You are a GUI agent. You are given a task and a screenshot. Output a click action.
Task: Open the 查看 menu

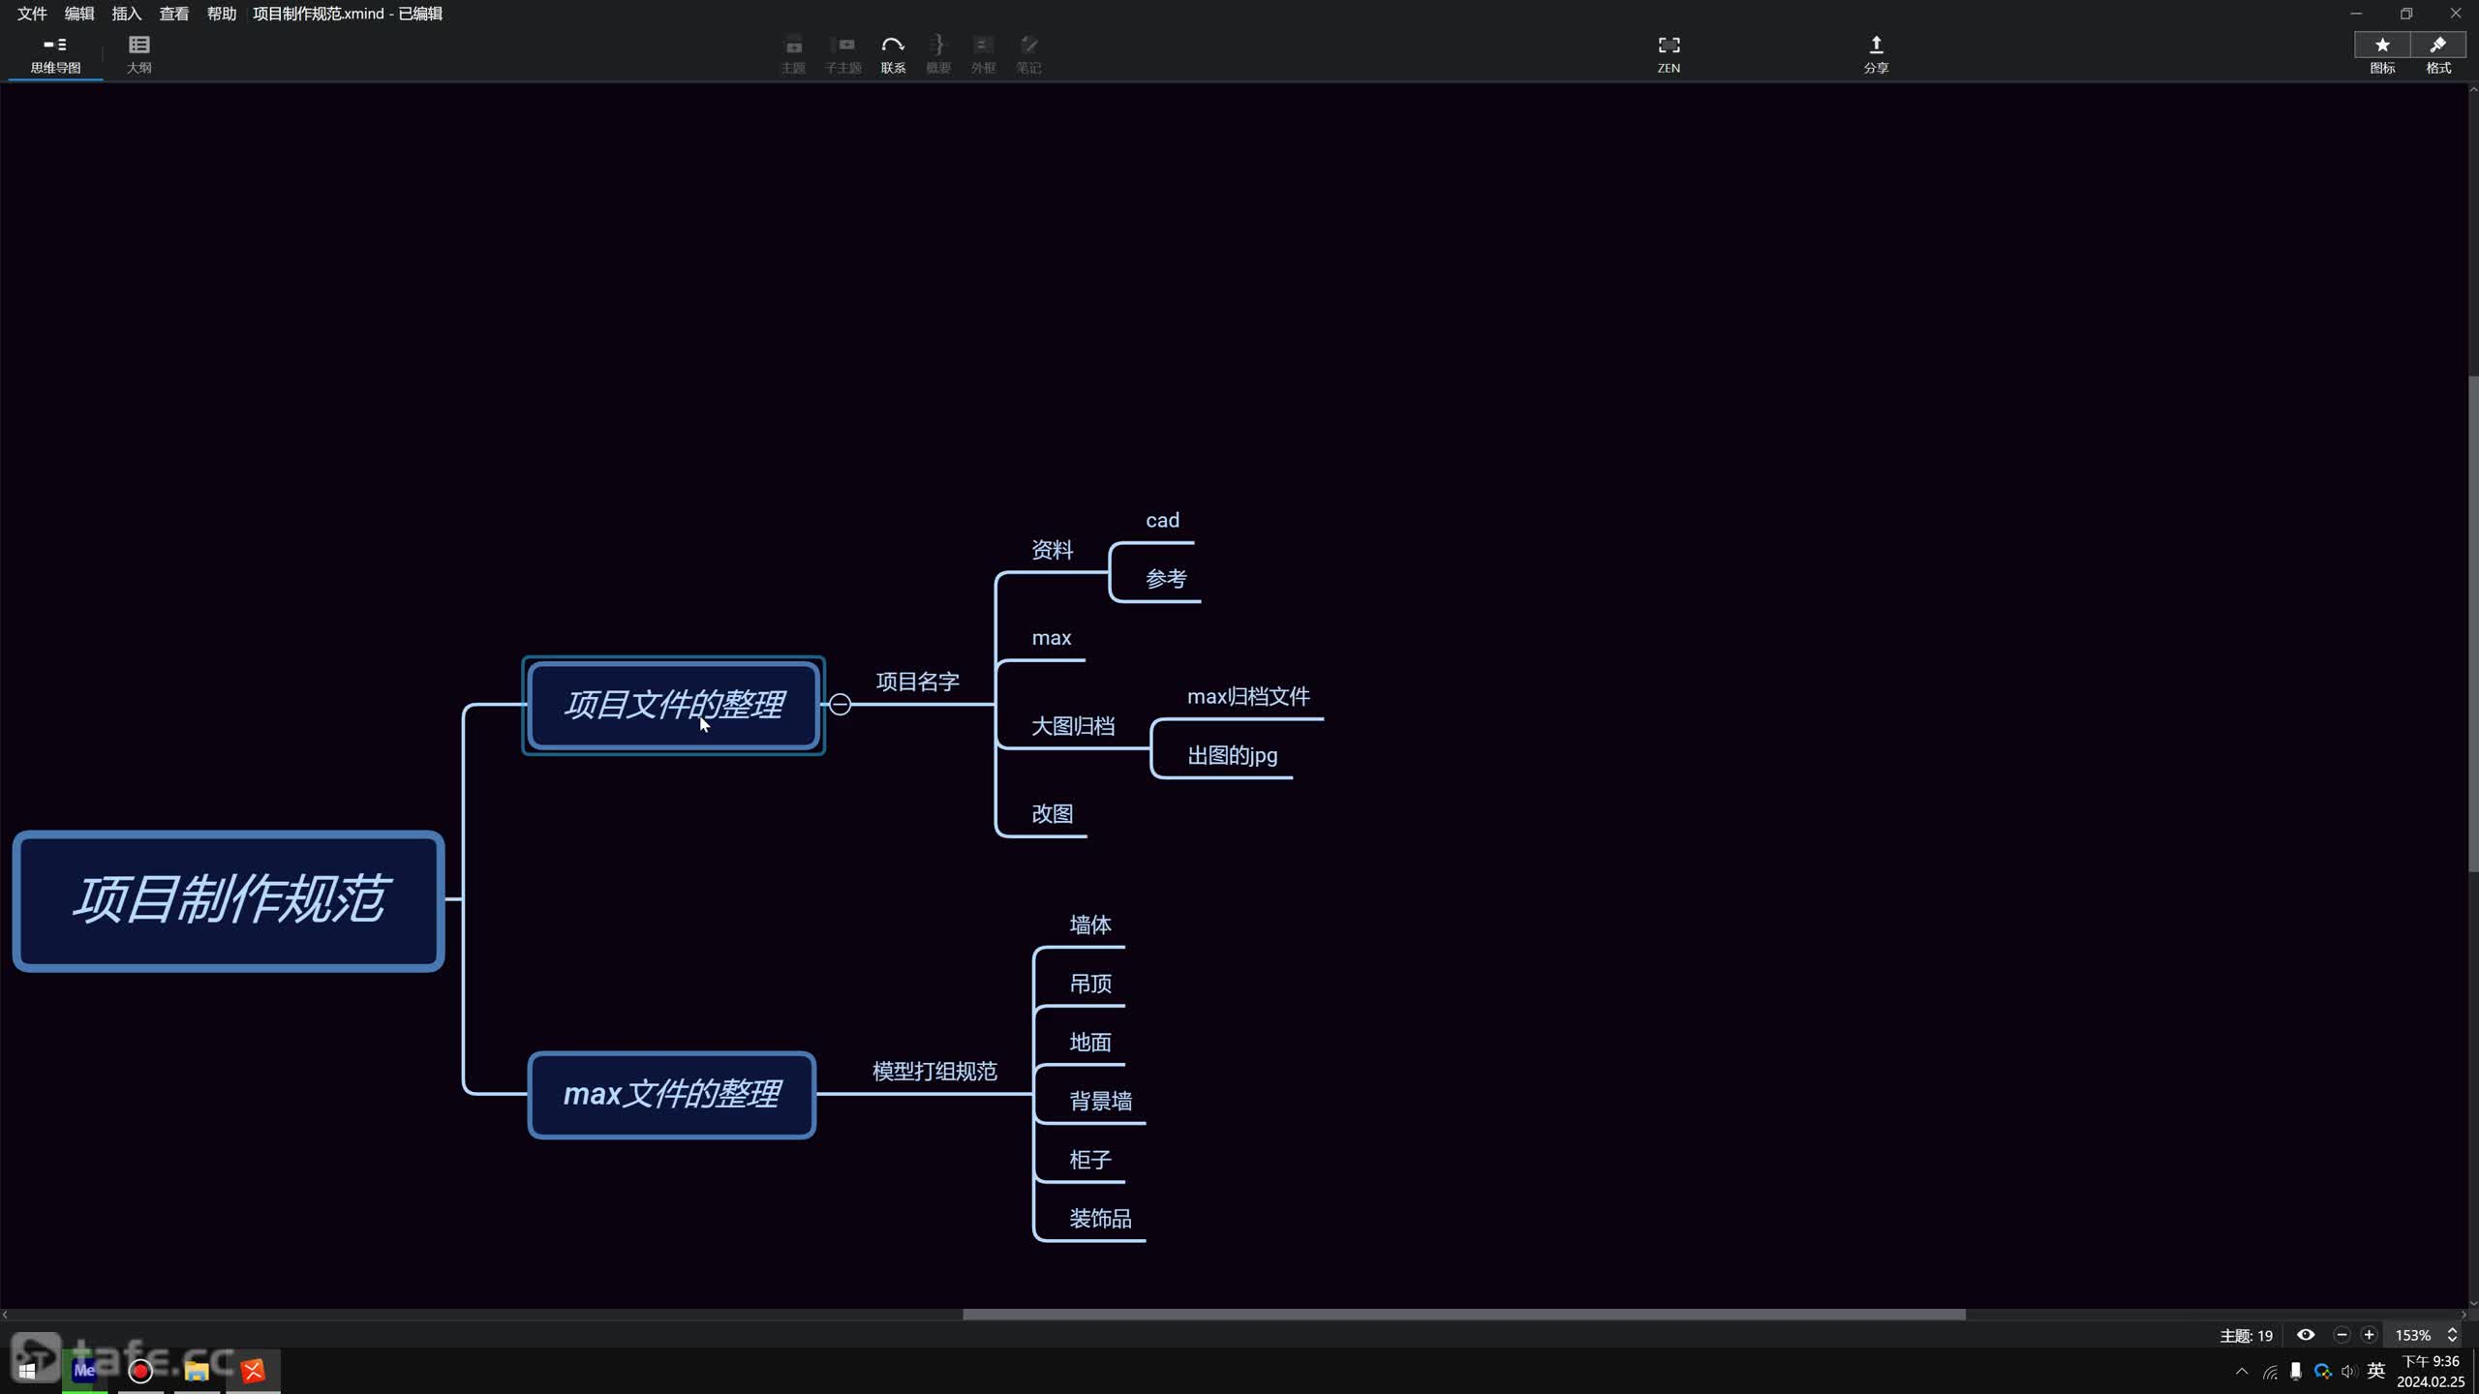174,14
